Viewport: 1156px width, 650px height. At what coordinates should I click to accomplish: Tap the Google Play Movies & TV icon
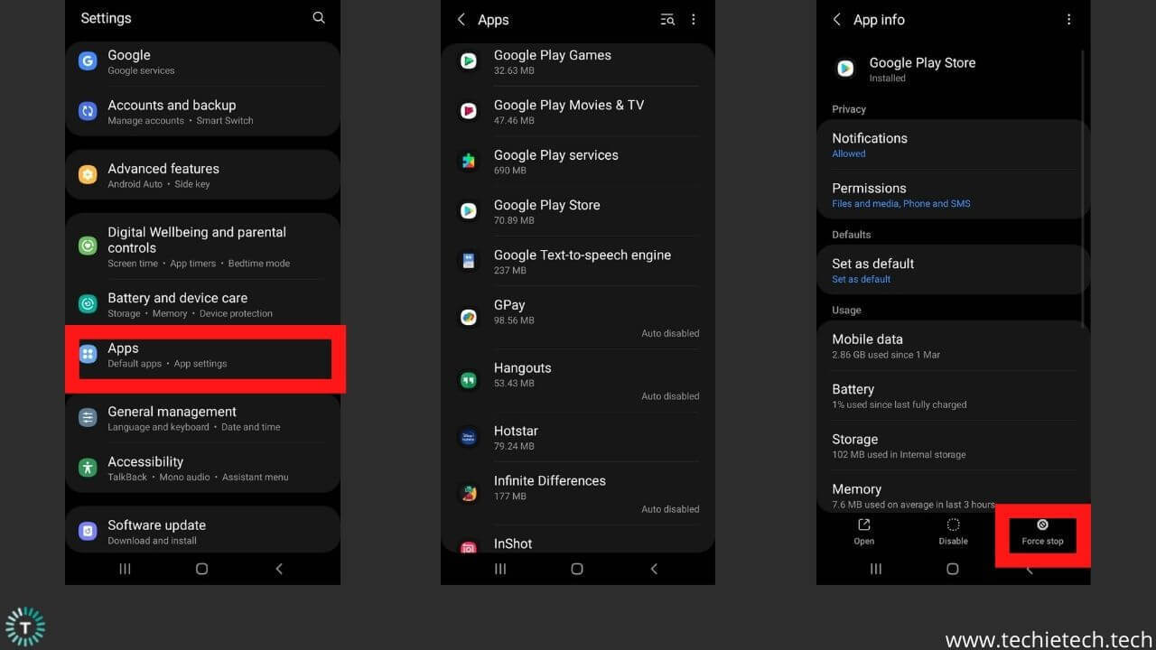468,111
